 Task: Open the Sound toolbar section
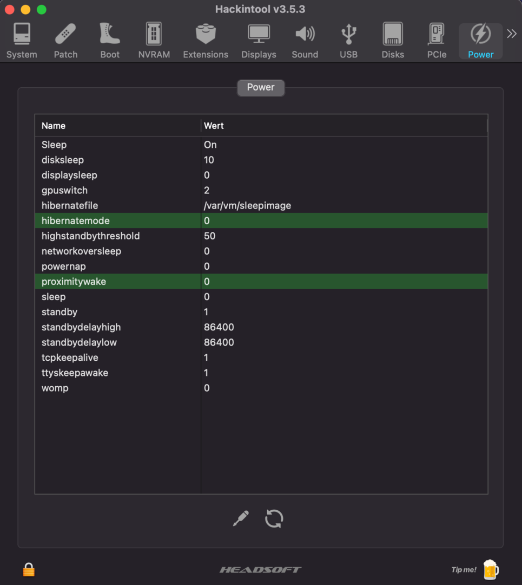coord(305,41)
